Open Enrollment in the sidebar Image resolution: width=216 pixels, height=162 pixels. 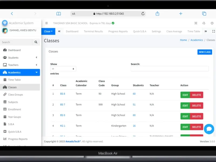click(x=20, y=109)
